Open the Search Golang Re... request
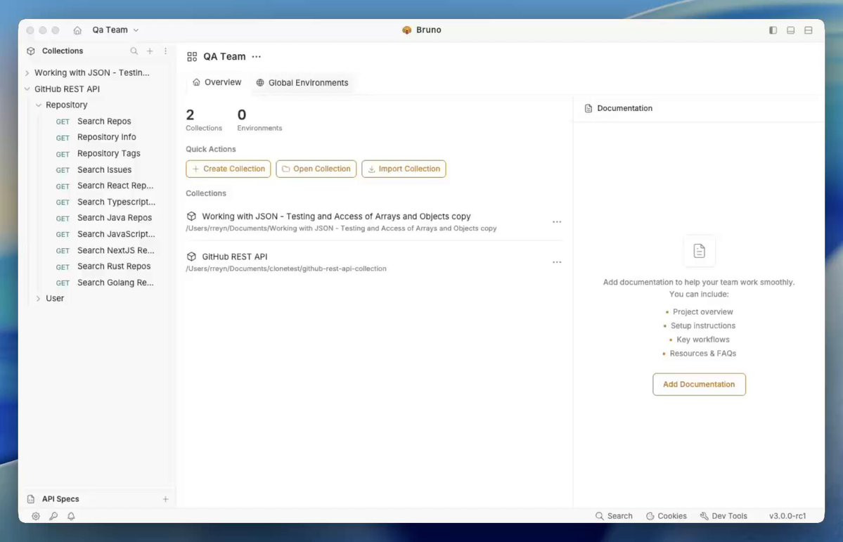This screenshot has width=843, height=542. 115,283
